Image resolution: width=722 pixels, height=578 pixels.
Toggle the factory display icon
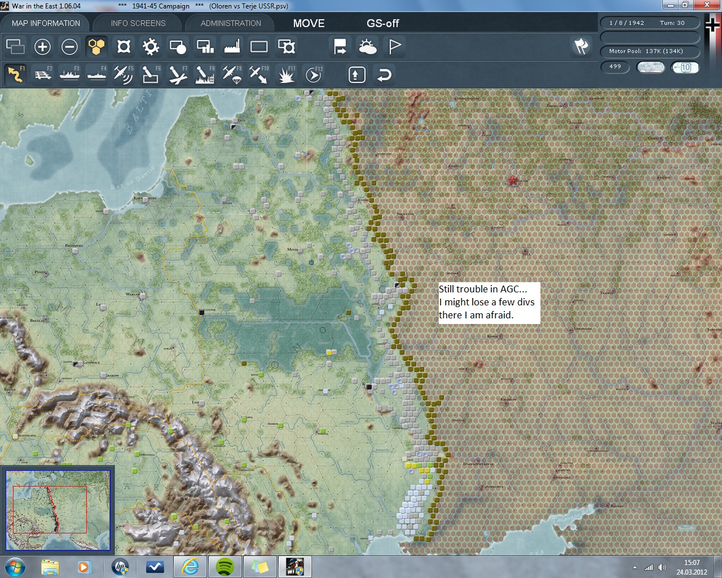[x=232, y=47]
